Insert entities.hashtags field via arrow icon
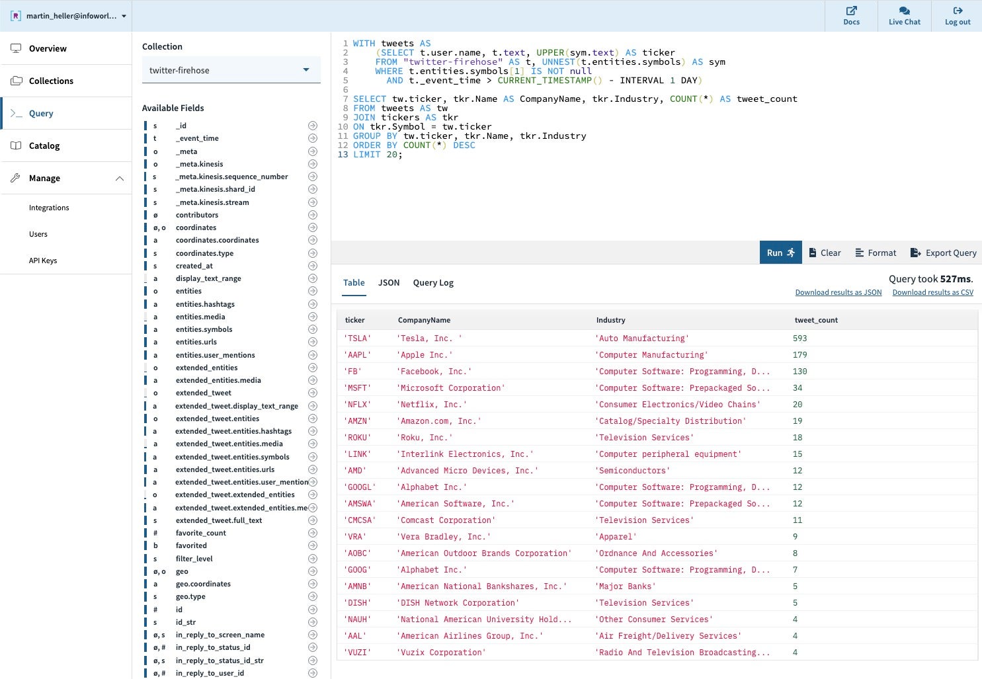Screen dimensions: 982x679 tap(313, 304)
